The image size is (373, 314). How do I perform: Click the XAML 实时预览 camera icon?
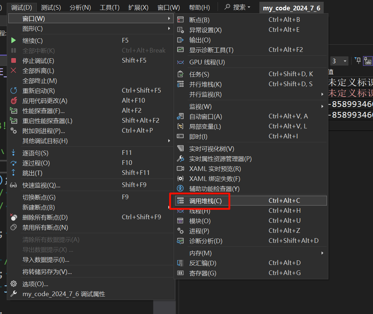pos(180,169)
